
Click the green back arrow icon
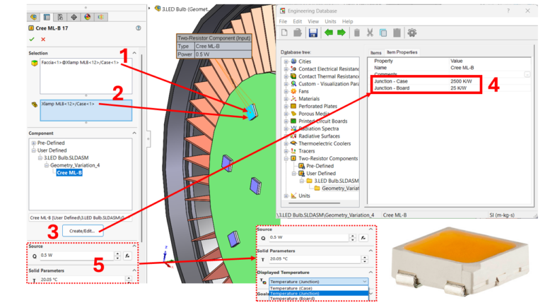tap(329, 33)
